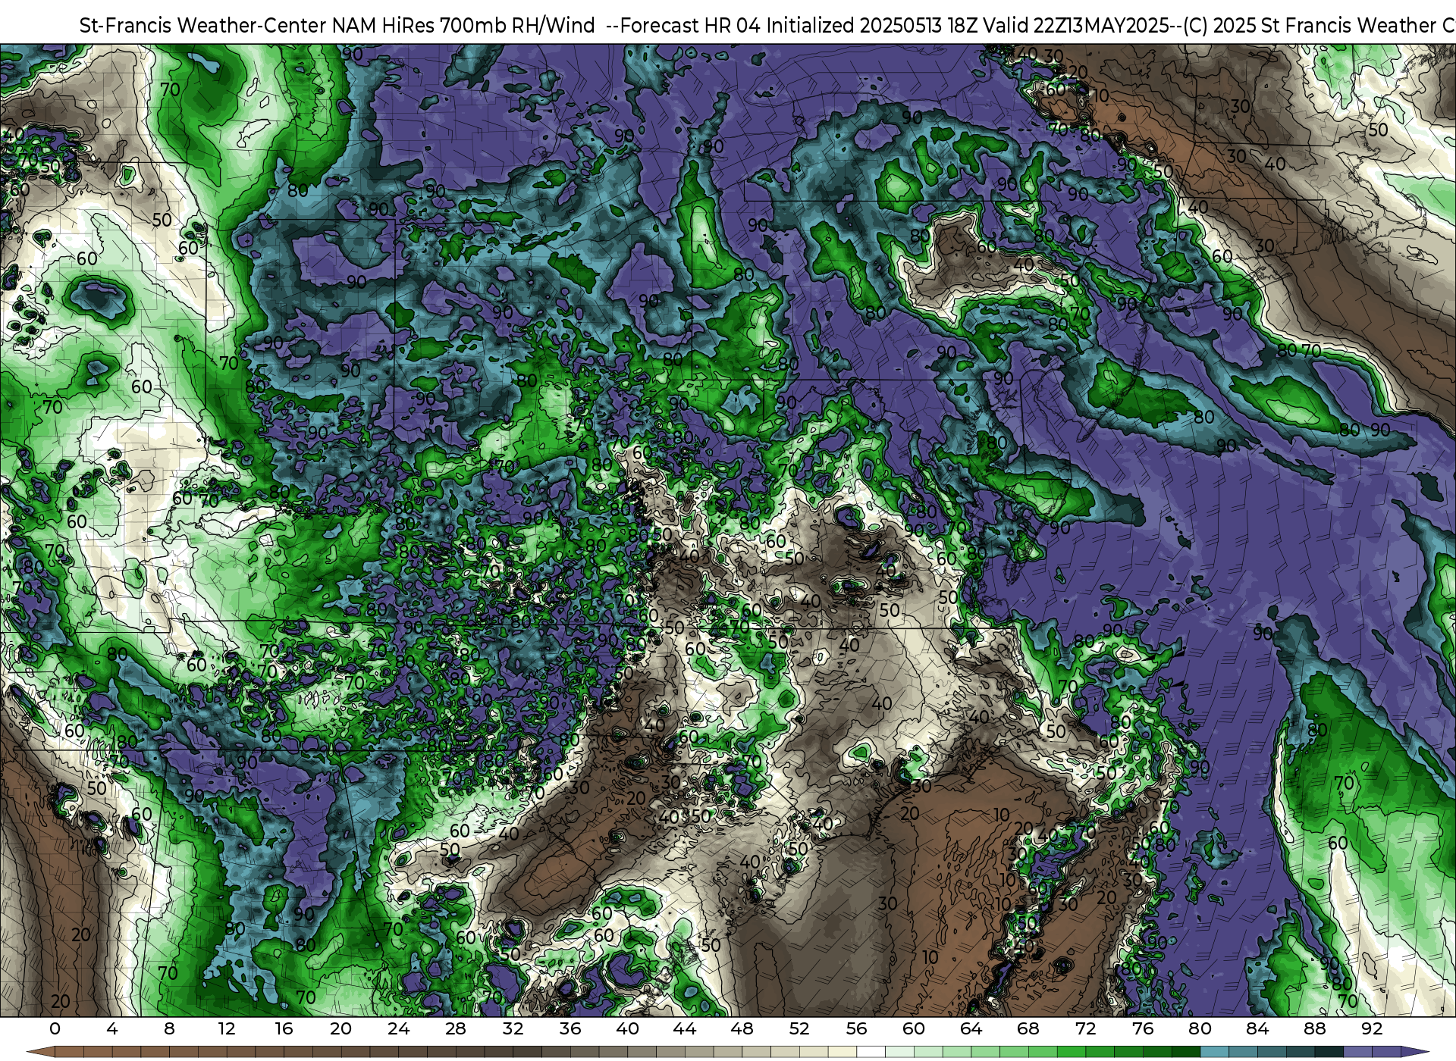Select the white swatch in the colorbar
Screen dimensions: 1456x1061
coord(871,1052)
